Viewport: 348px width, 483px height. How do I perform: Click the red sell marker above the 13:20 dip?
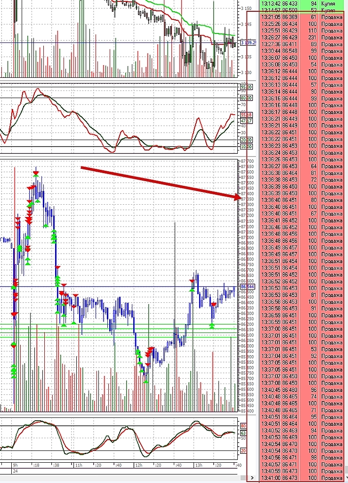pos(214,304)
